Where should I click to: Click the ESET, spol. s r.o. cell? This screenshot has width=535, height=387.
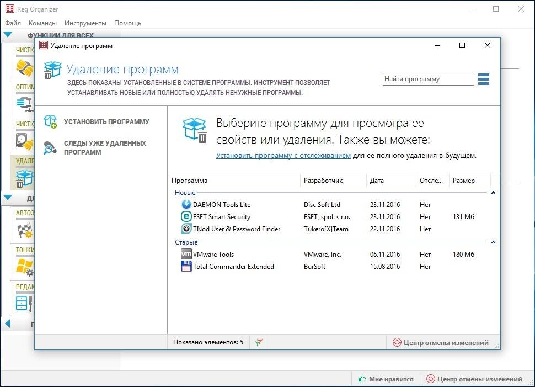point(327,217)
